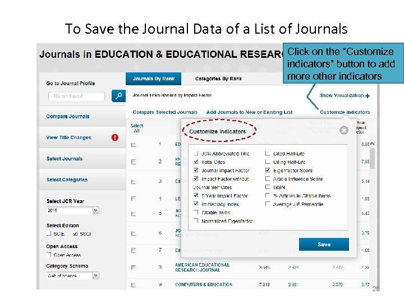Click the magnifier search icon button
This screenshot has width=404, height=303.
[x=118, y=96]
